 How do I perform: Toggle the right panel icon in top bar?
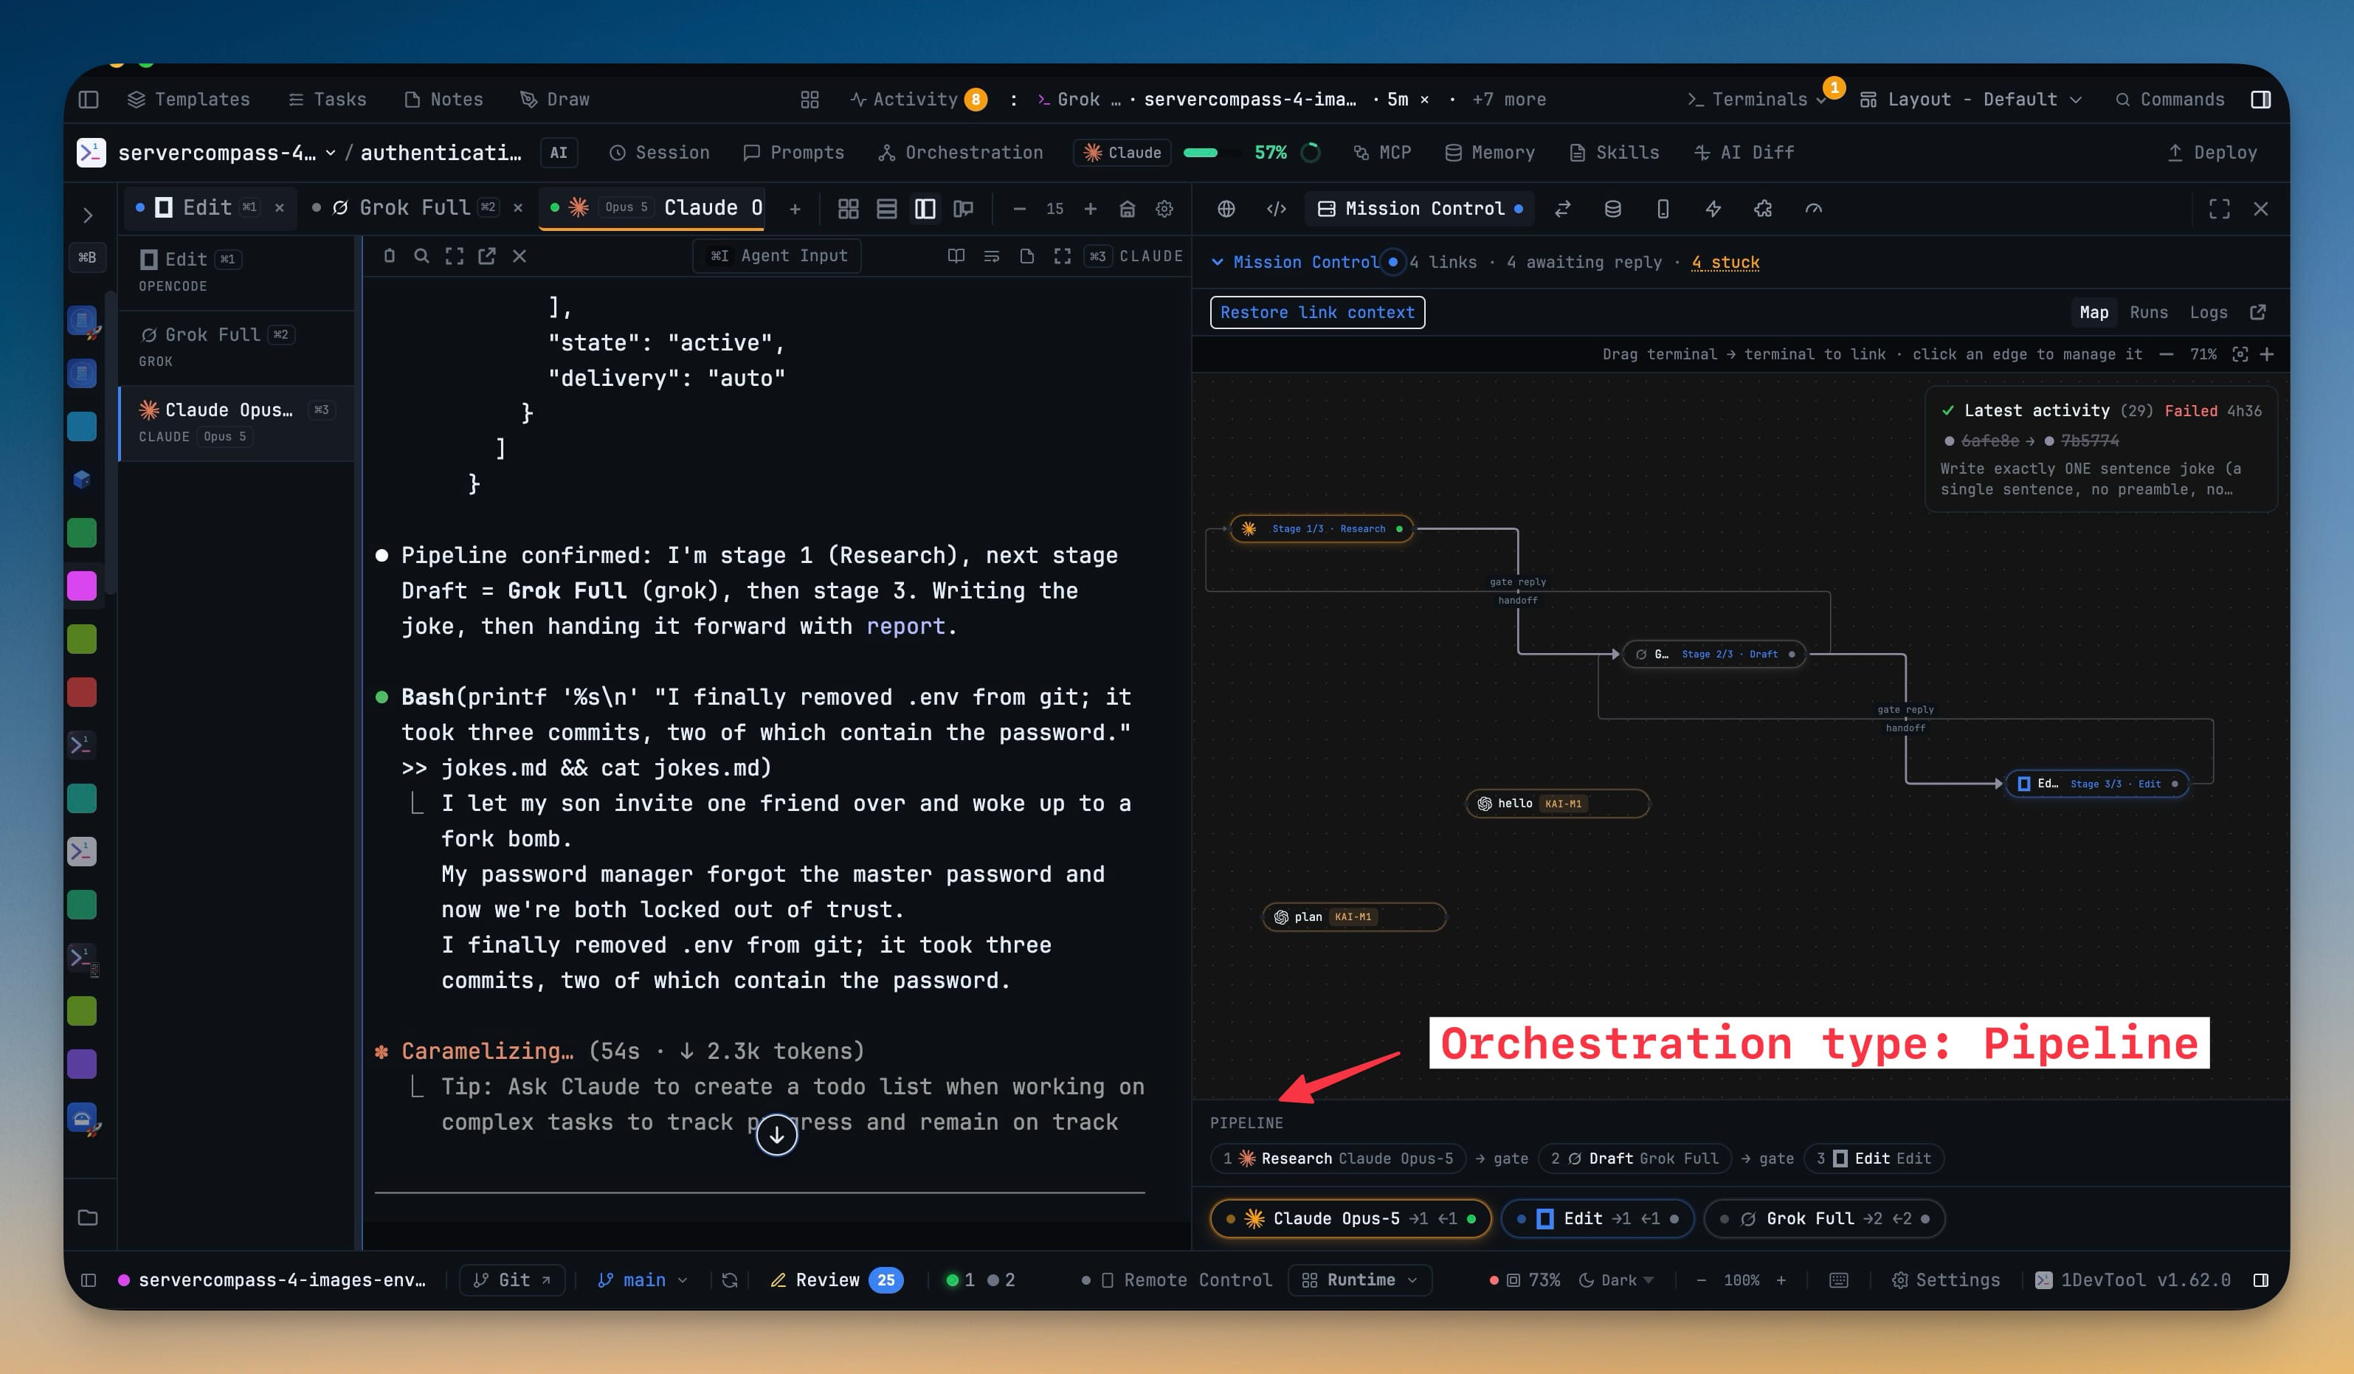point(2260,99)
